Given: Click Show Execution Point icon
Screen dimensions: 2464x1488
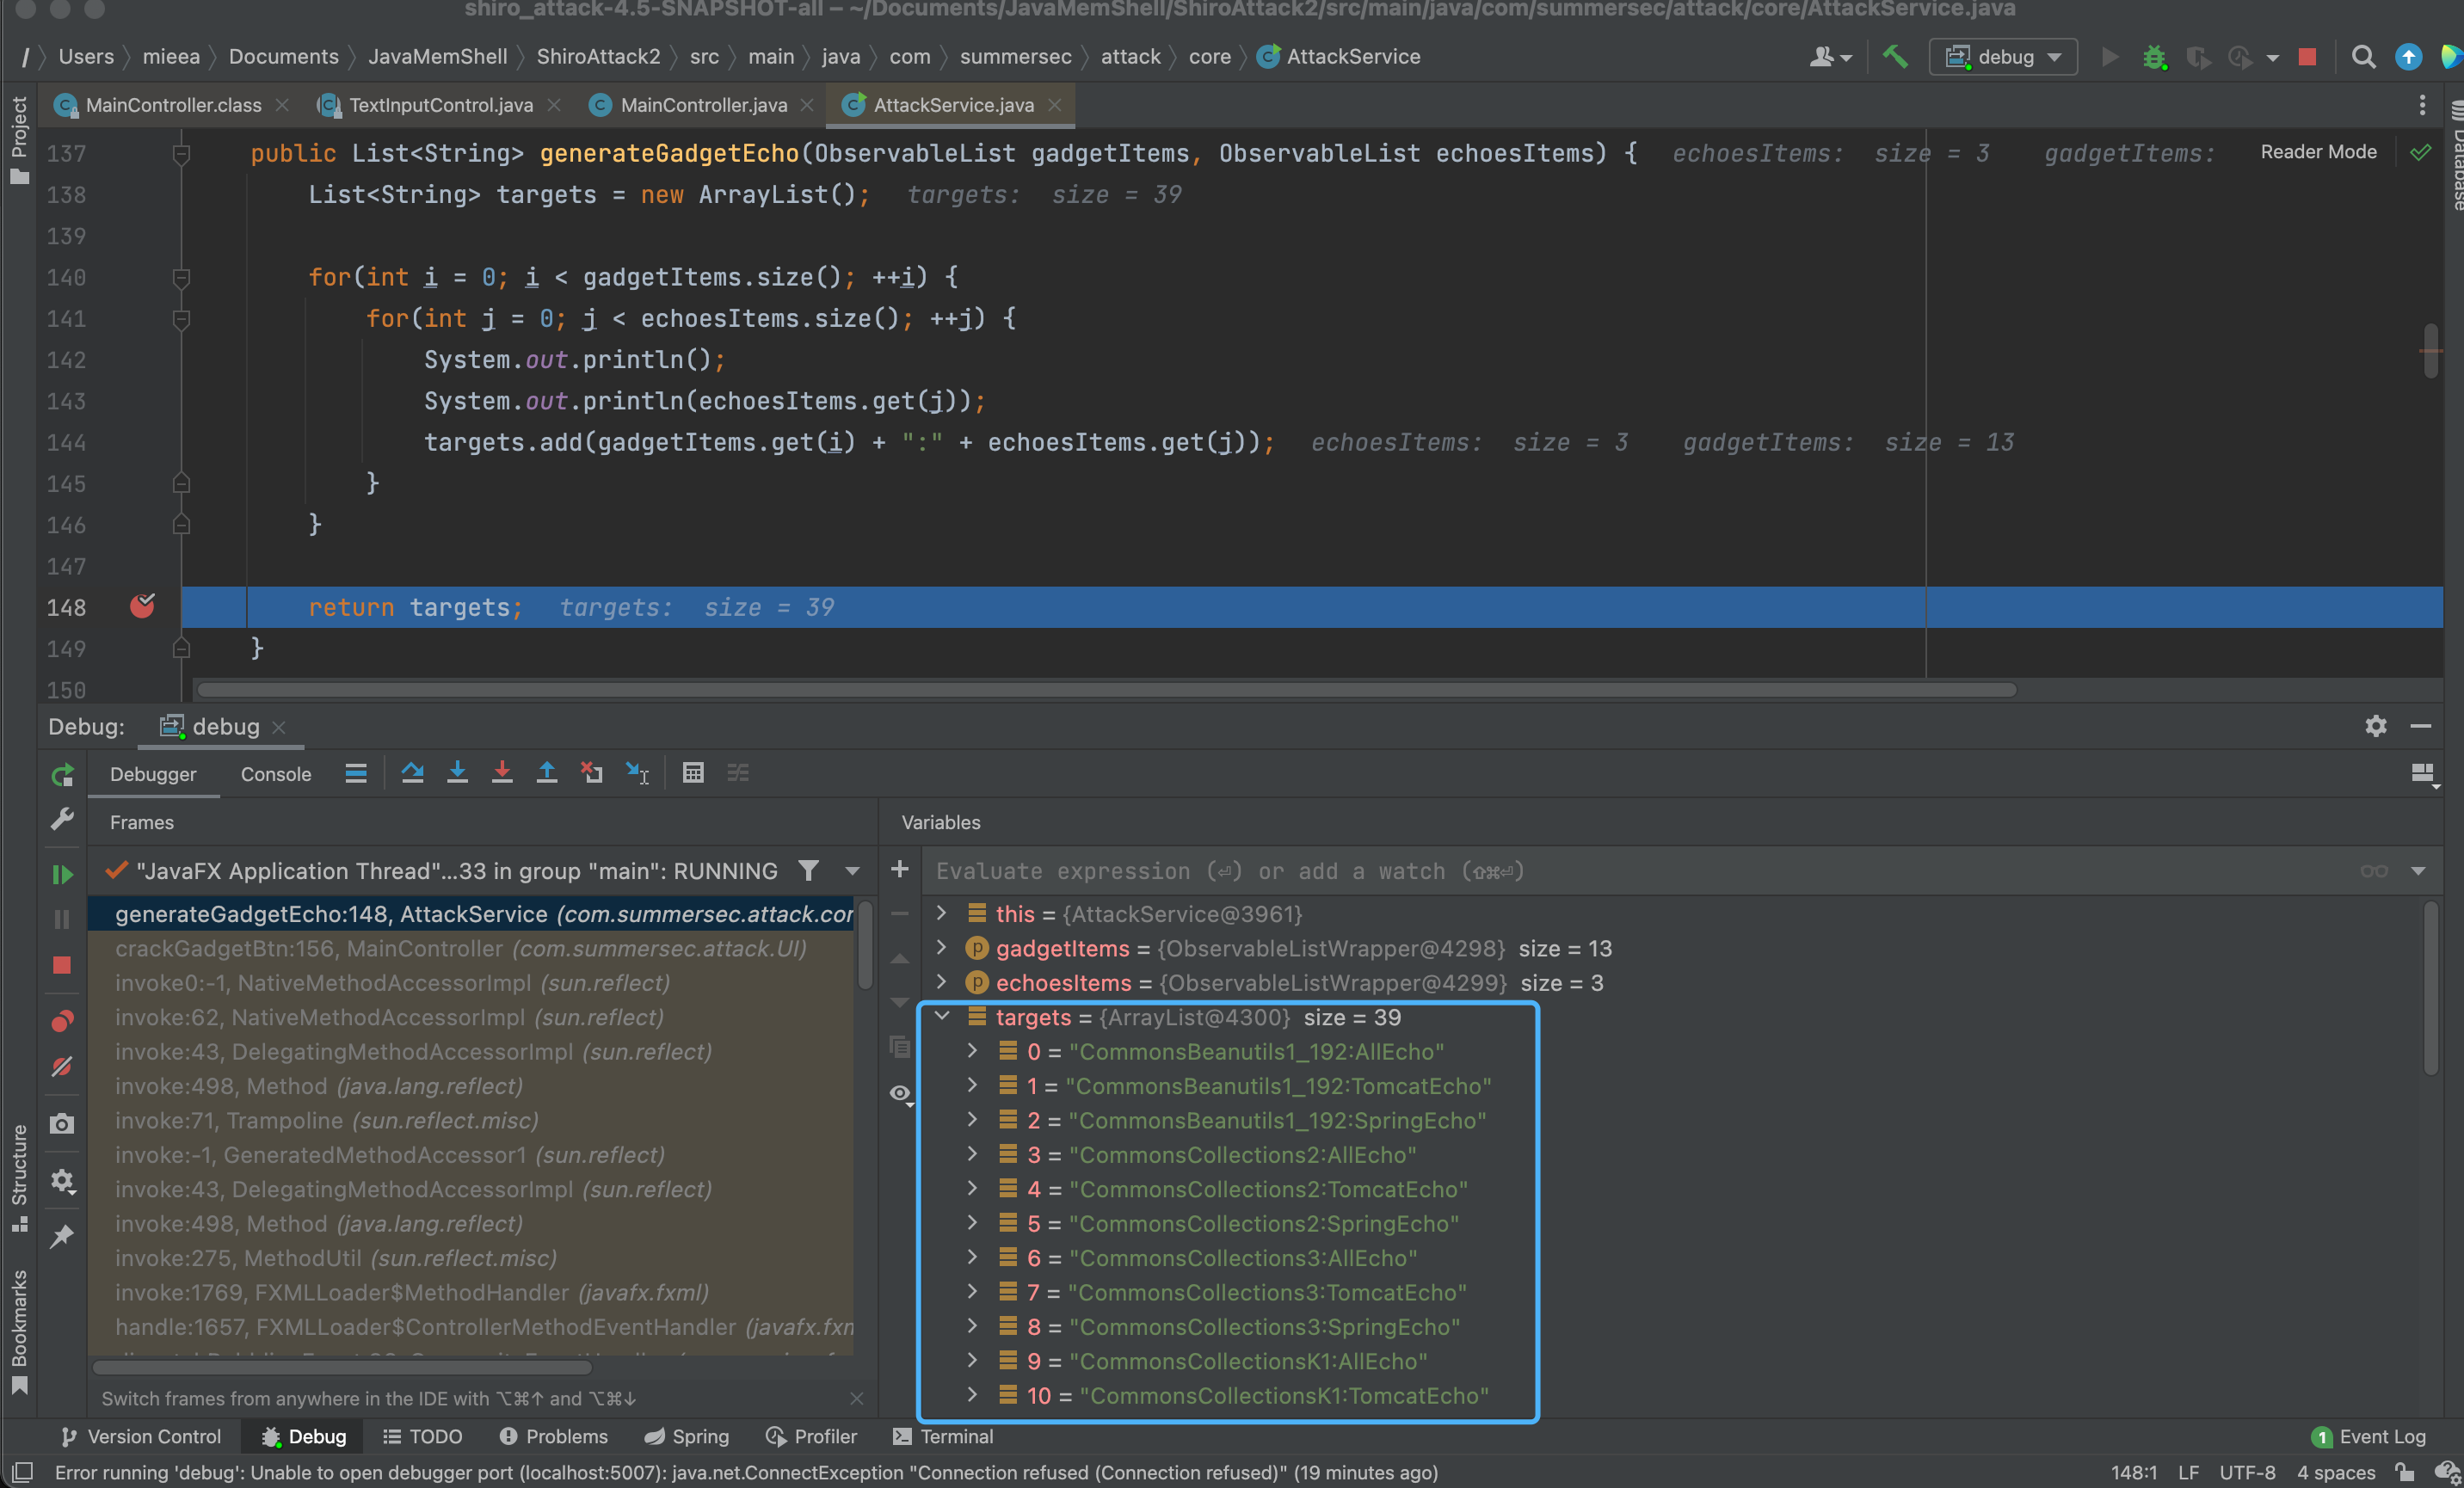Looking at the screenshot, I should pyautogui.click(x=356, y=773).
